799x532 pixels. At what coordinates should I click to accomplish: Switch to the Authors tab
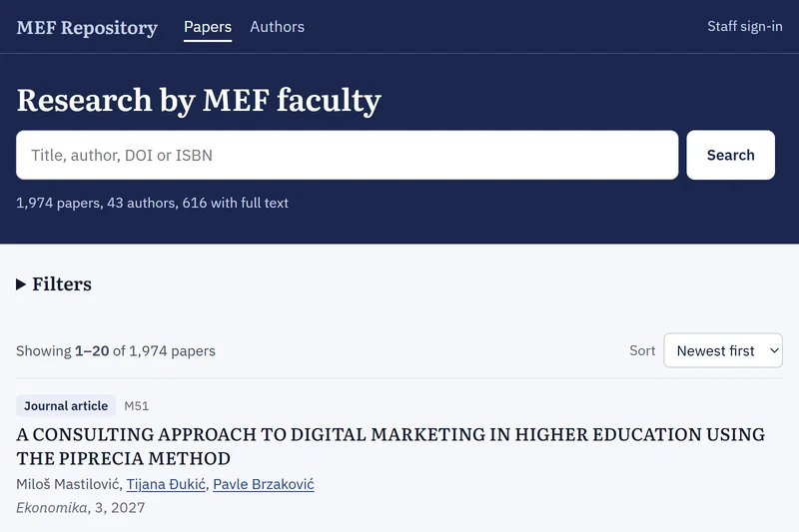tap(278, 27)
